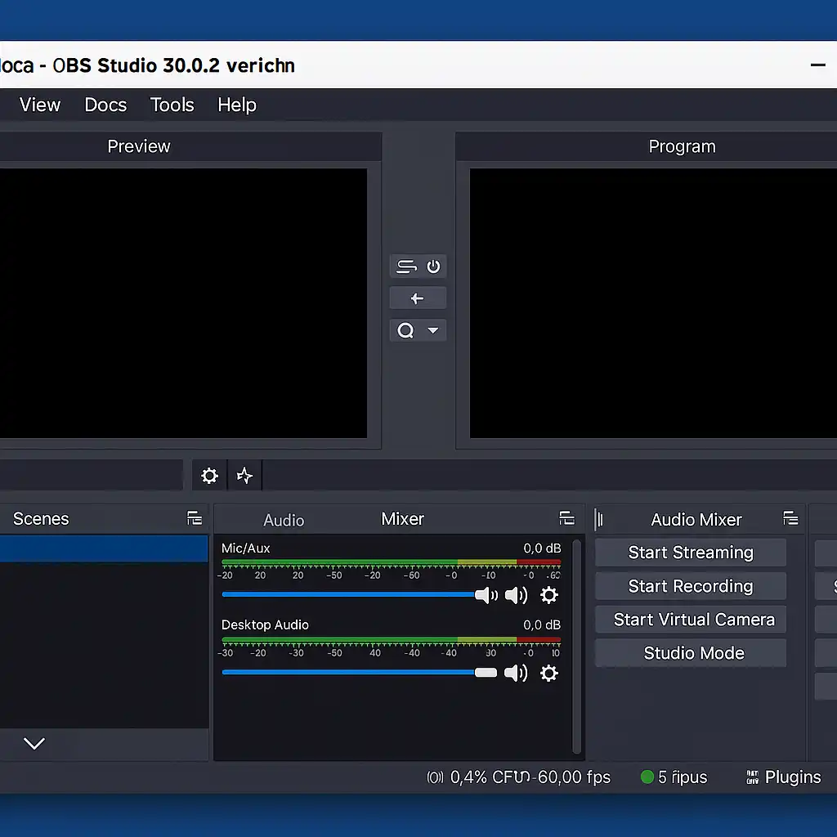Minimize the OBS Studio window
837x837 pixels.
click(817, 65)
